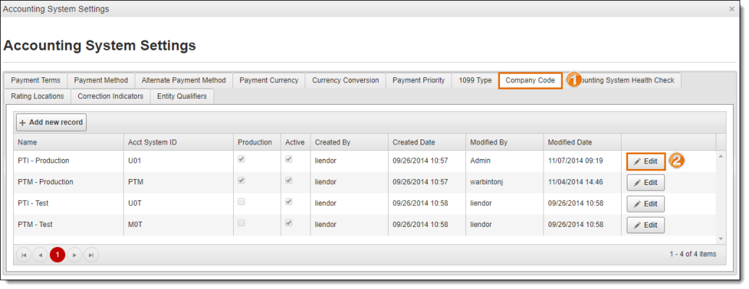Toggle Active checkbox for PTM - Production
Viewport: 749px width, 289px height.
(x=289, y=181)
